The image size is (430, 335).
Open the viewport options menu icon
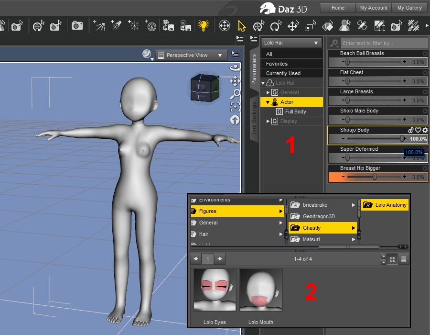click(235, 55)
